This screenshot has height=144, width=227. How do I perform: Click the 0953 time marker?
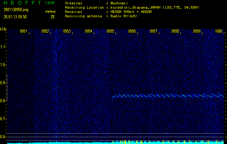(67, 31)
